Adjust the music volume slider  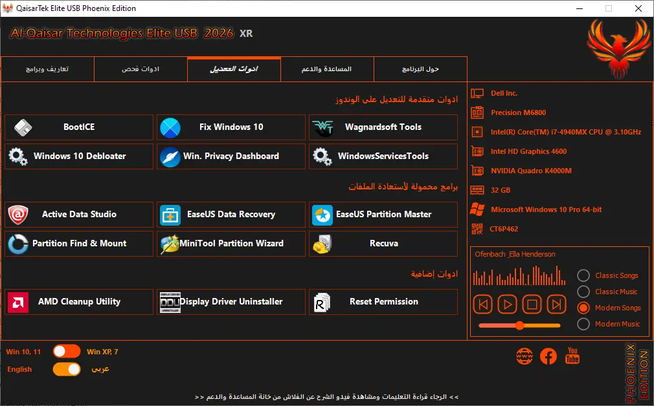pyautogui.click(x=519, y=326)
